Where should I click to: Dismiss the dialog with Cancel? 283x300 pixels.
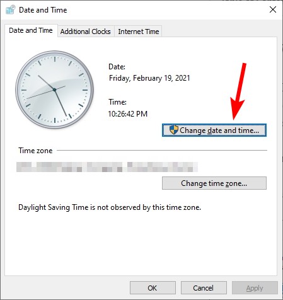click(204, 288)
